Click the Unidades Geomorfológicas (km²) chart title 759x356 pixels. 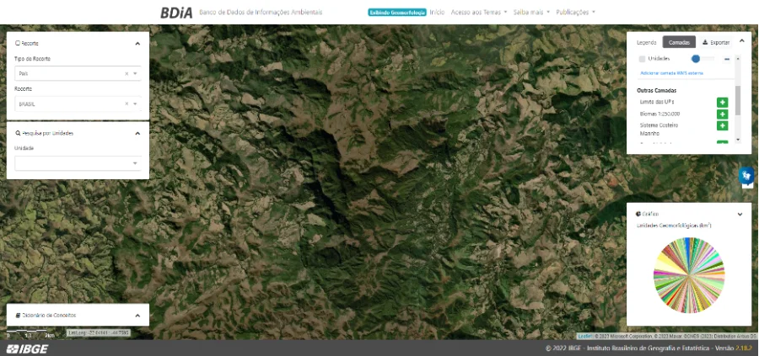coord(673,226)
